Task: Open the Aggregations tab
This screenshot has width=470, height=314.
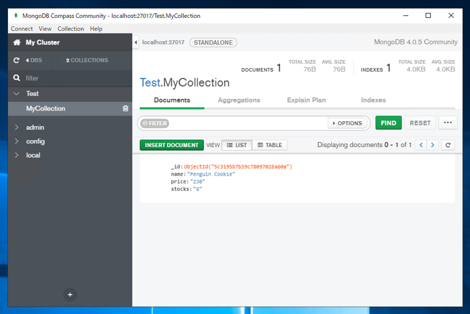Action: click(239, 100)
